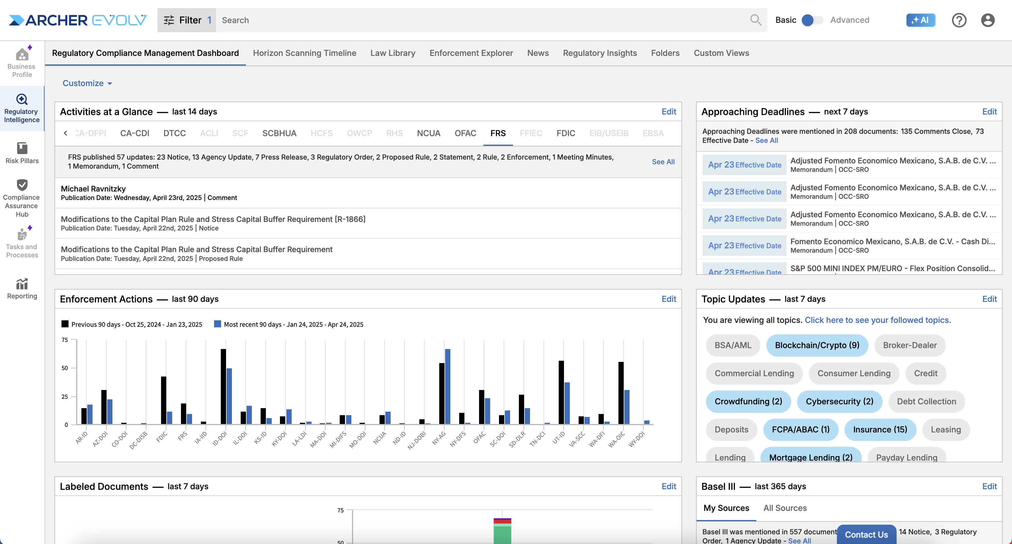Toggle Most recent 90 days legend swatch
1012x544 pixels.
(x=217, y=324)
